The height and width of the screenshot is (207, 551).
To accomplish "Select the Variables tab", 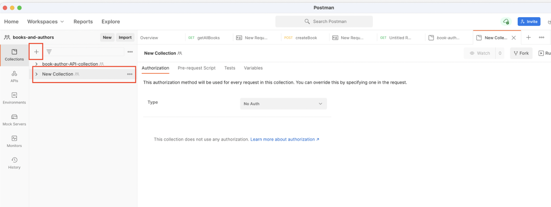I will point(253,68).
